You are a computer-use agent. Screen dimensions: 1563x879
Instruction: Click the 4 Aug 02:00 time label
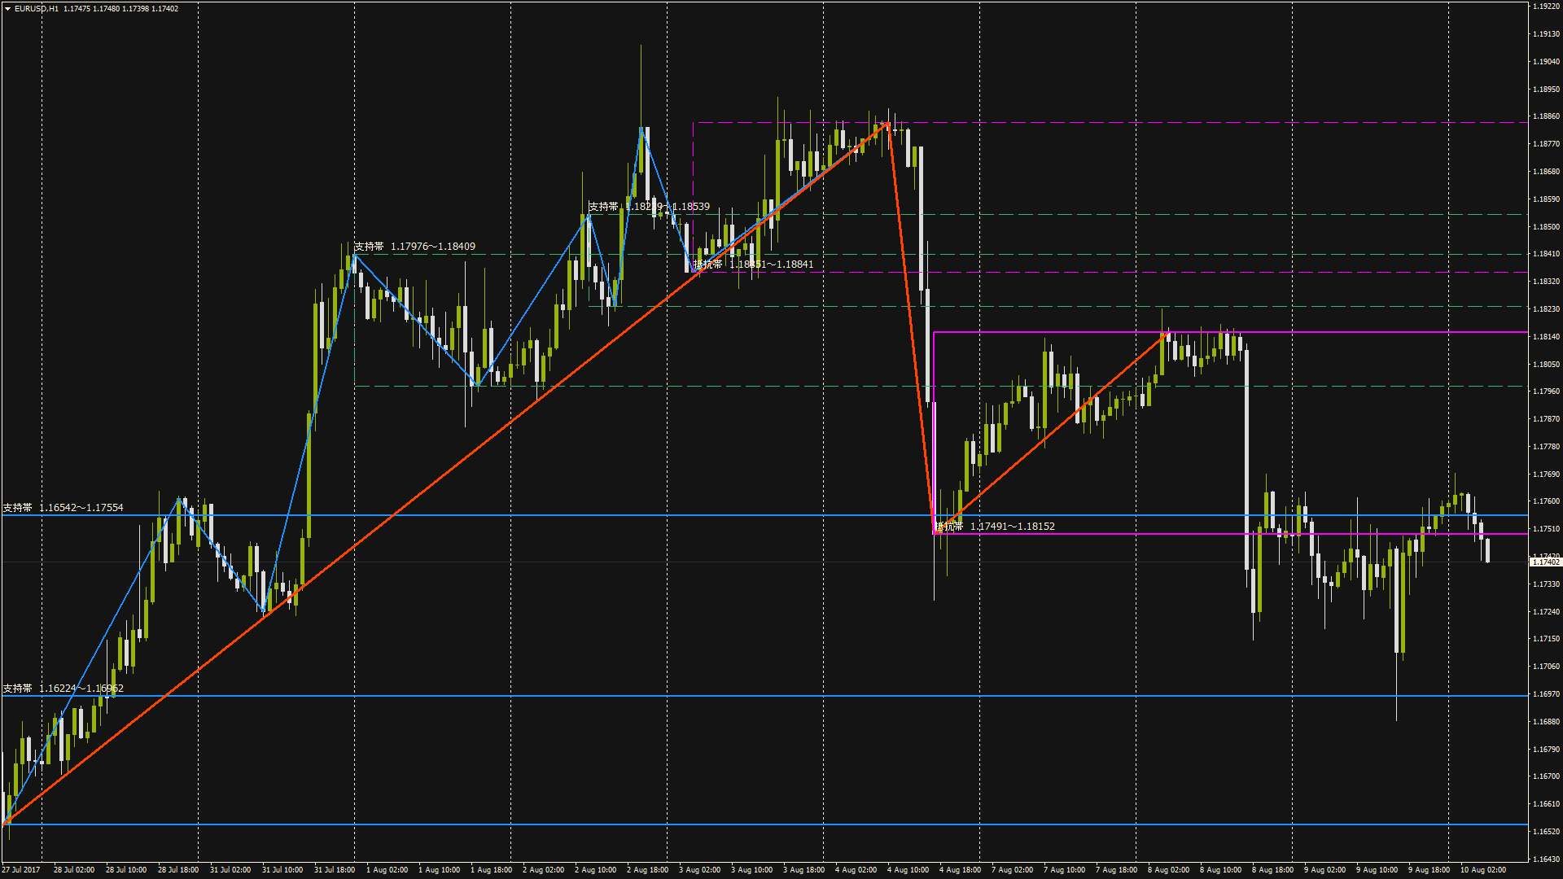tap(856, 870)
